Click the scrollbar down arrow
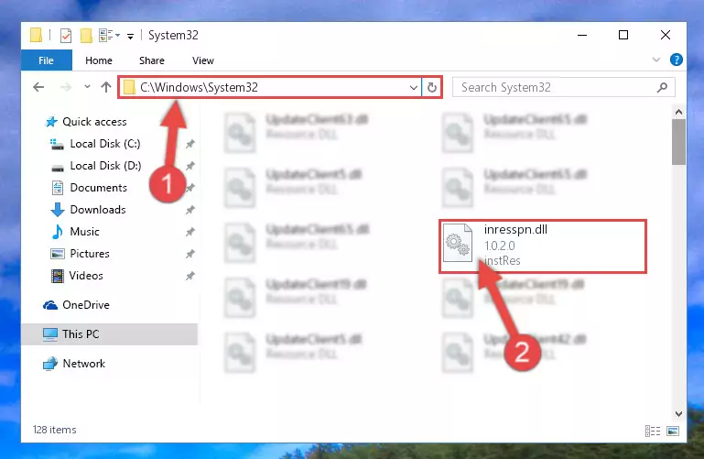The height and width of the screenshot is (459, 704). pyautogui.click(x=678, y=413)
